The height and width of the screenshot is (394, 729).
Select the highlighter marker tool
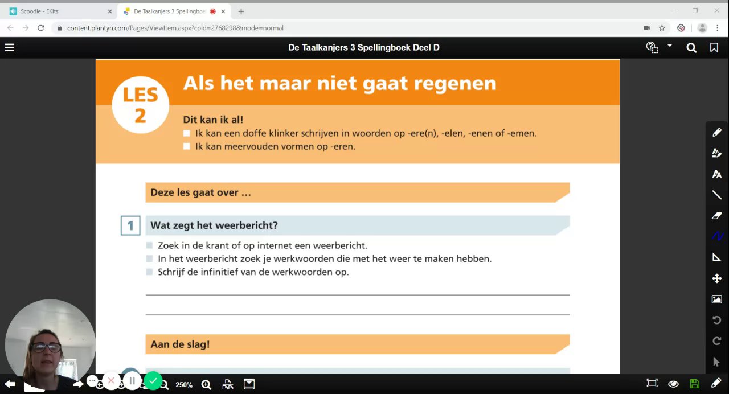click(x=717, y=153)
